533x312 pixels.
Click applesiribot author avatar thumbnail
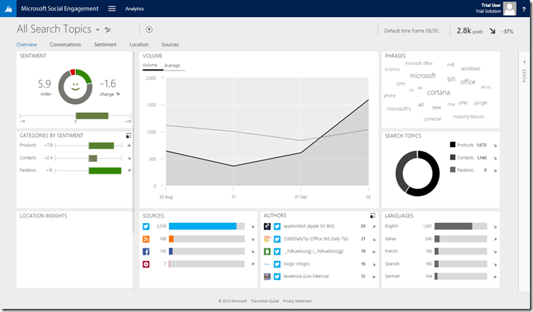[267, 226]
